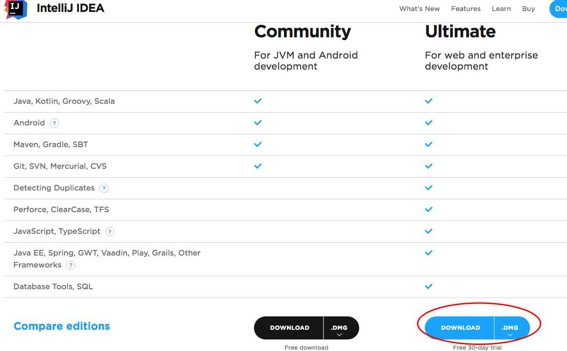The width and height of the screenshot is (567, 351).
Task: Open the help icon beside Frameworks
Action: click(x=70, y=265)
